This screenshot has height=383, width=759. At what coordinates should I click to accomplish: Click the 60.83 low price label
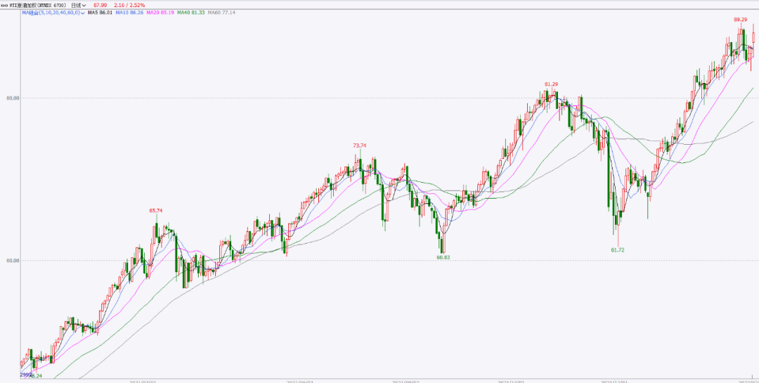tap(442, 258)
